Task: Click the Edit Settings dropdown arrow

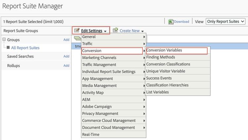Action: click(x=105, y=31)
